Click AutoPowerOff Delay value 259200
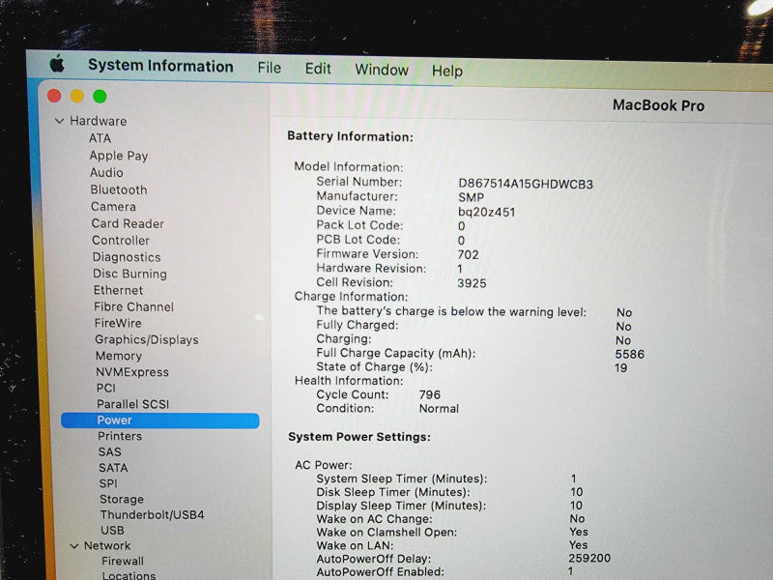Image resolution: width=773 pixels, height=580 pixels. point(589,559)
